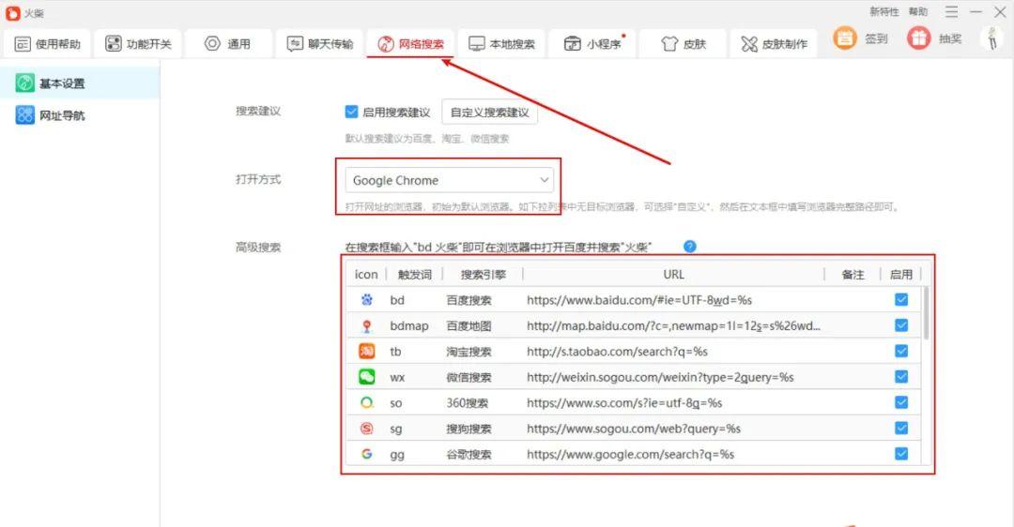Click the 备注 column header
Image resolution: width=1014 pixels, height=527 pixels.
pyautogui.click(x=853, y=275)
